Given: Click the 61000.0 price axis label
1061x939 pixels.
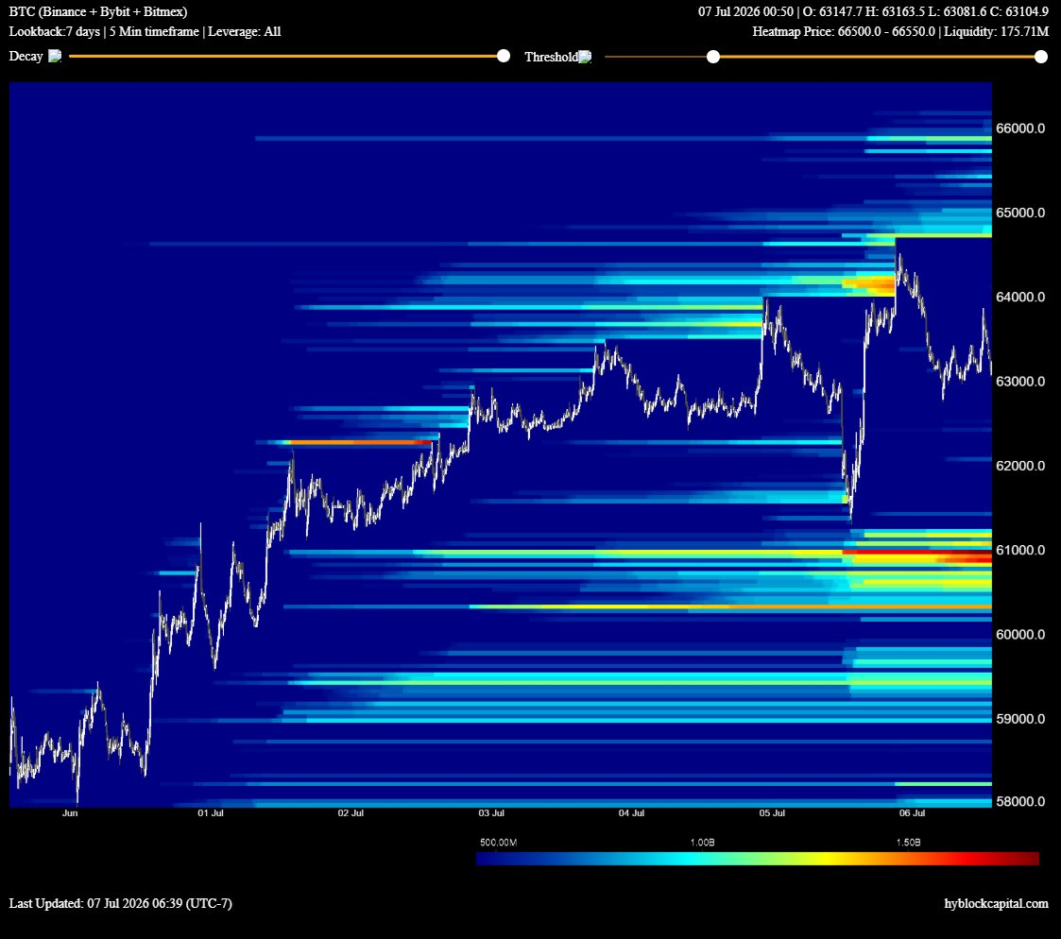Looking at the screenshot, I should click(1020, 550).
